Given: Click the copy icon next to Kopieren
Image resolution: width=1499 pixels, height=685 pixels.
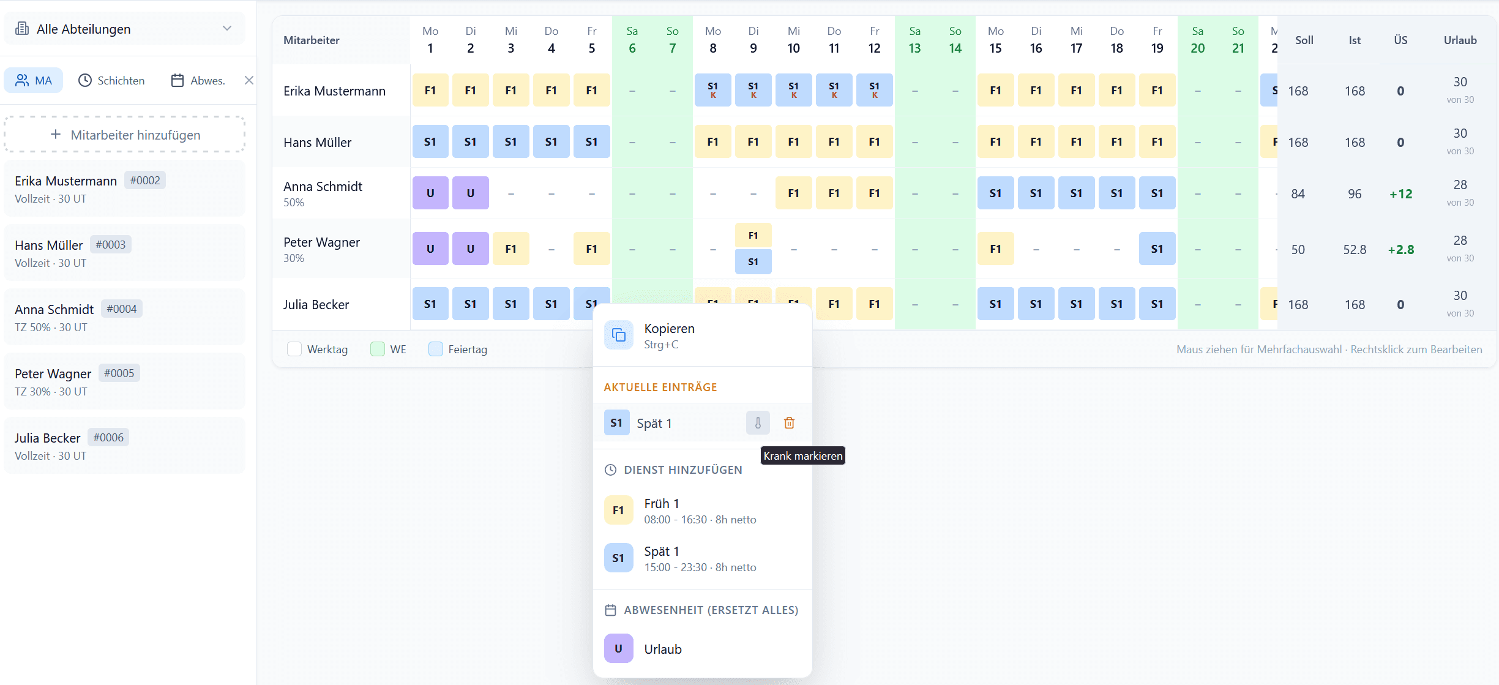Looking at the screenshot, I should pyautogui.click(x=619, y=335).
